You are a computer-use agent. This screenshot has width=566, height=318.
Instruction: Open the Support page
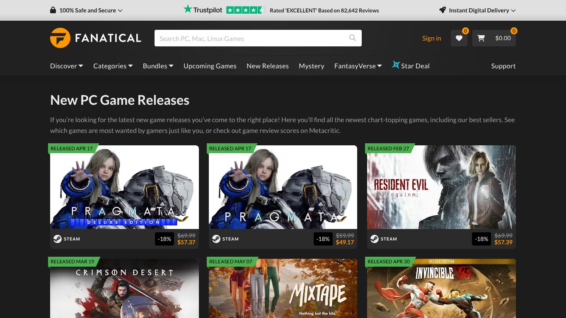(503, 66)
